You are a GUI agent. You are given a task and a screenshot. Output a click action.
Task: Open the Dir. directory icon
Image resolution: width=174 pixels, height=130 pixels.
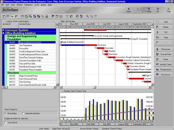coord(158,10)
